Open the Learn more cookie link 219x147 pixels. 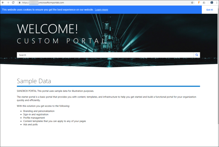pyautogui.click(x=101, y=10)
